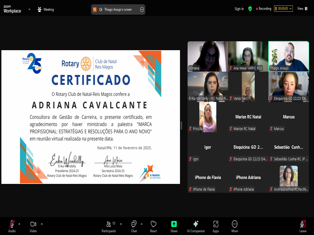Open AI Companion from the toolbar

(x=196, y=226)
